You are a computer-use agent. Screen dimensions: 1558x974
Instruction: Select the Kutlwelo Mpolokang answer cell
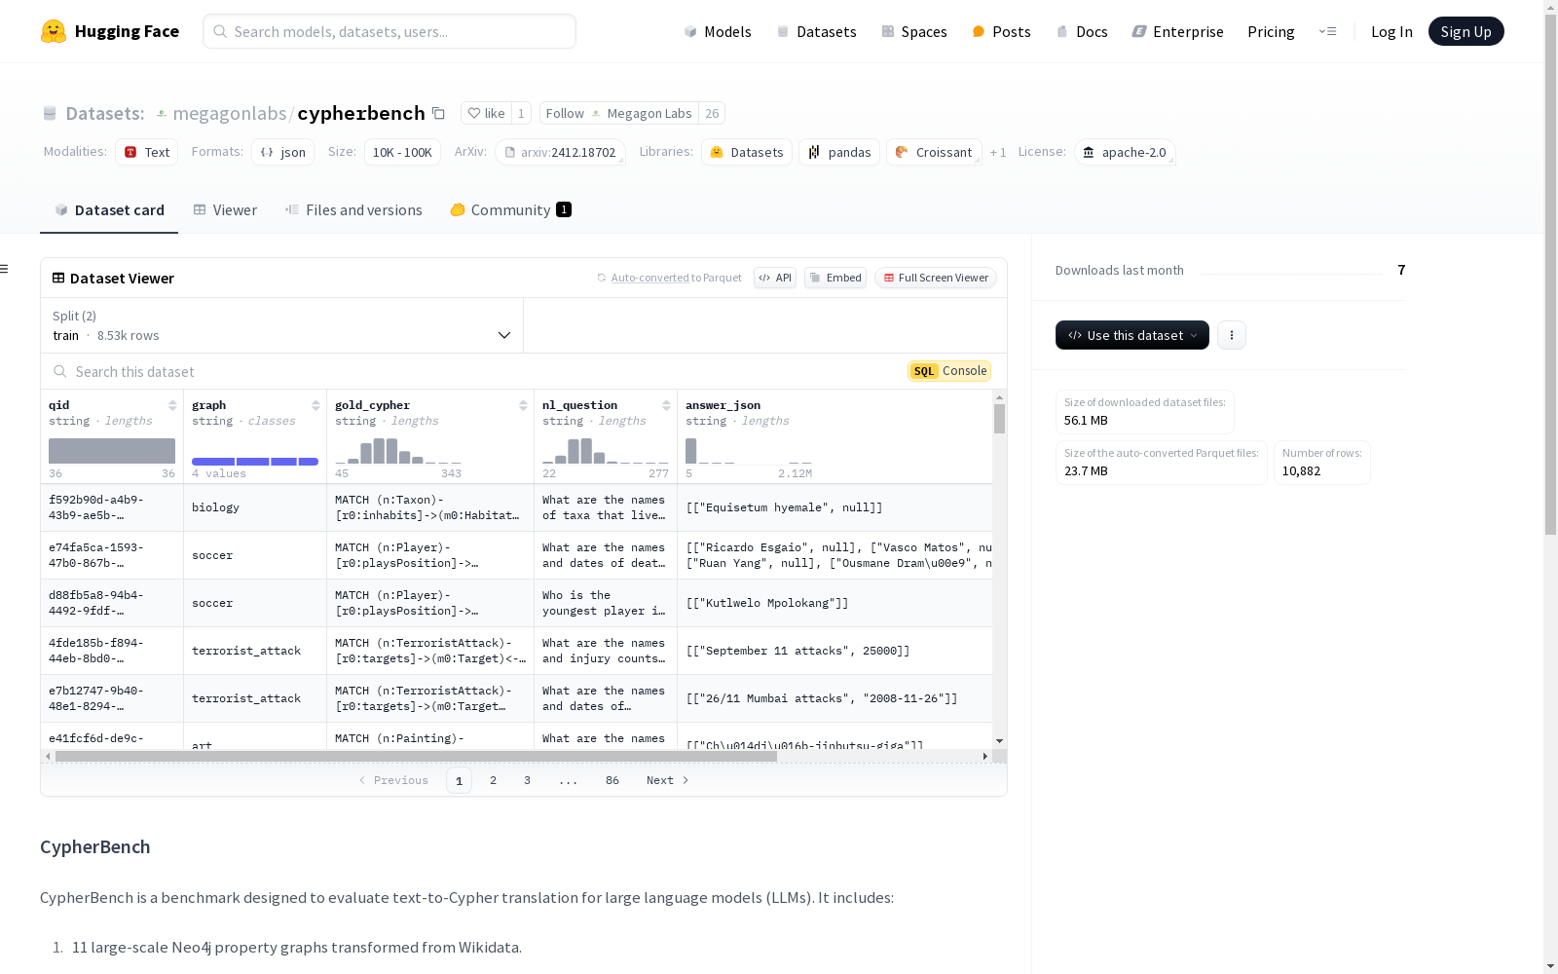click(x=835, y=603)
